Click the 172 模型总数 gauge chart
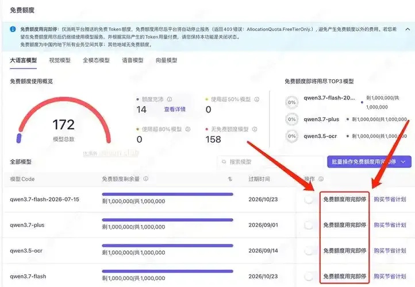 click(x=64, y=120)
